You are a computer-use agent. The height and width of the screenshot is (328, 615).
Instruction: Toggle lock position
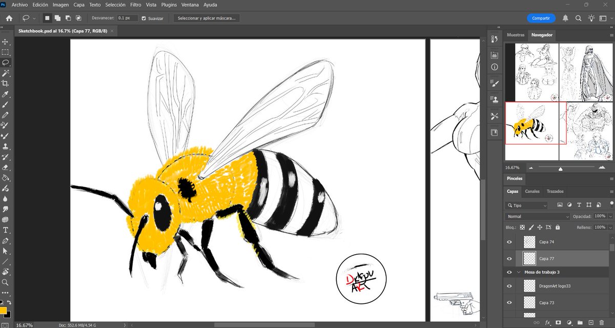540,227
